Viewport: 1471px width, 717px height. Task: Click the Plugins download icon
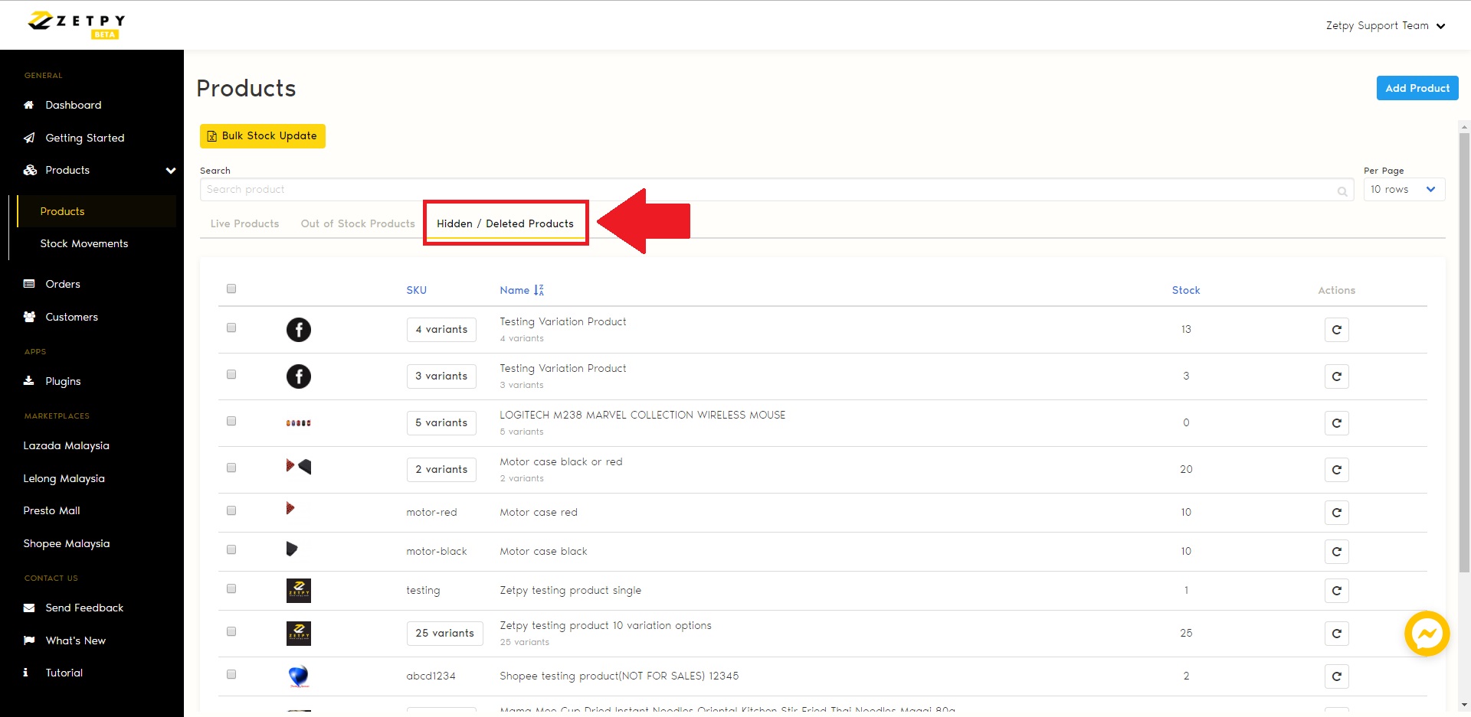(29, 380)
